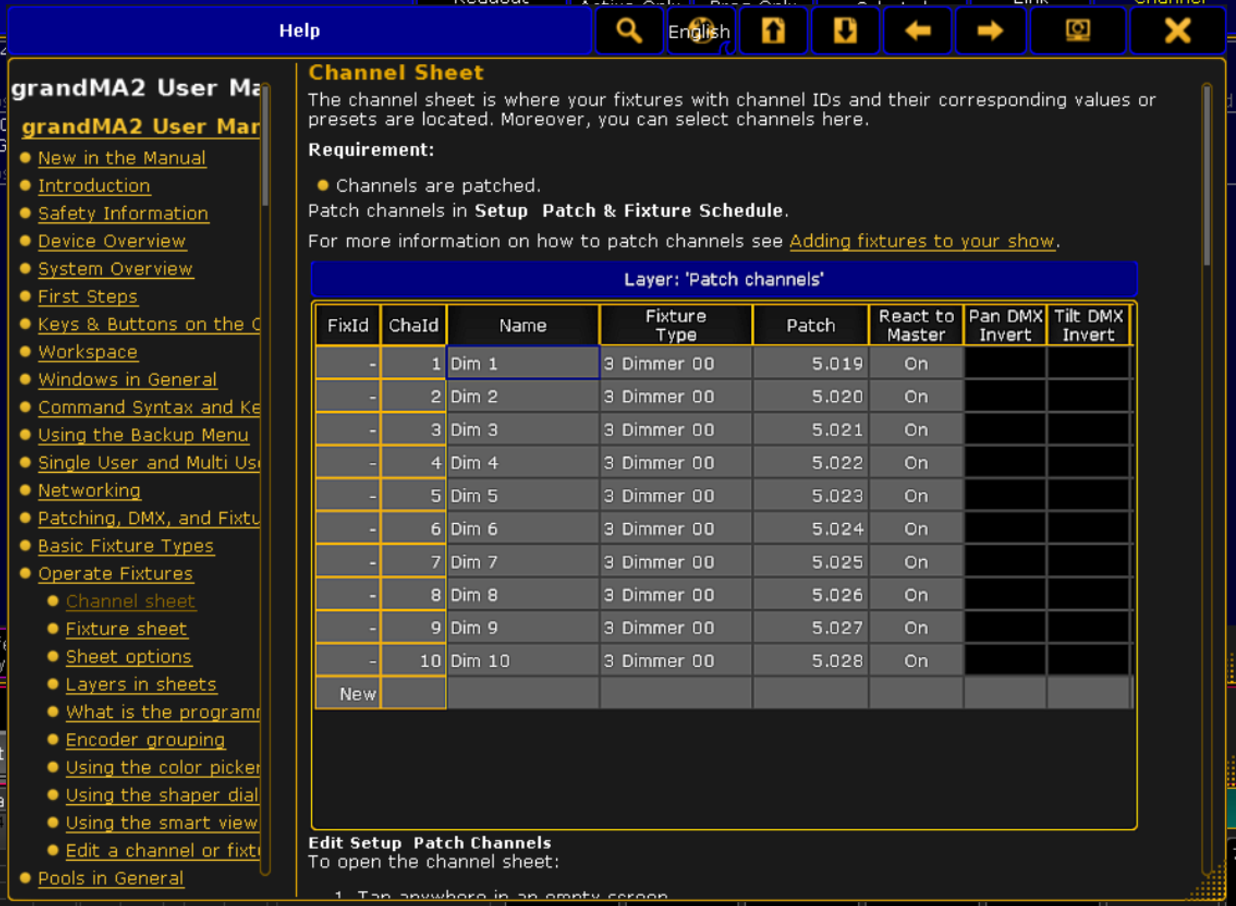Select the 'Dim 5' name cell

523,496
